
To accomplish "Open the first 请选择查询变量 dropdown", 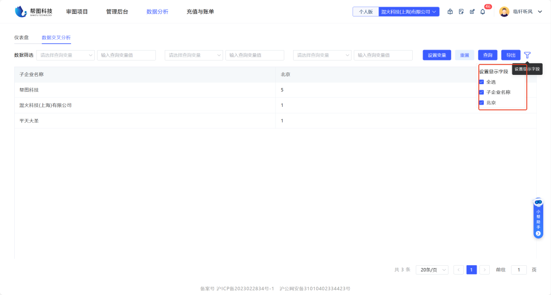I will 66,55.
